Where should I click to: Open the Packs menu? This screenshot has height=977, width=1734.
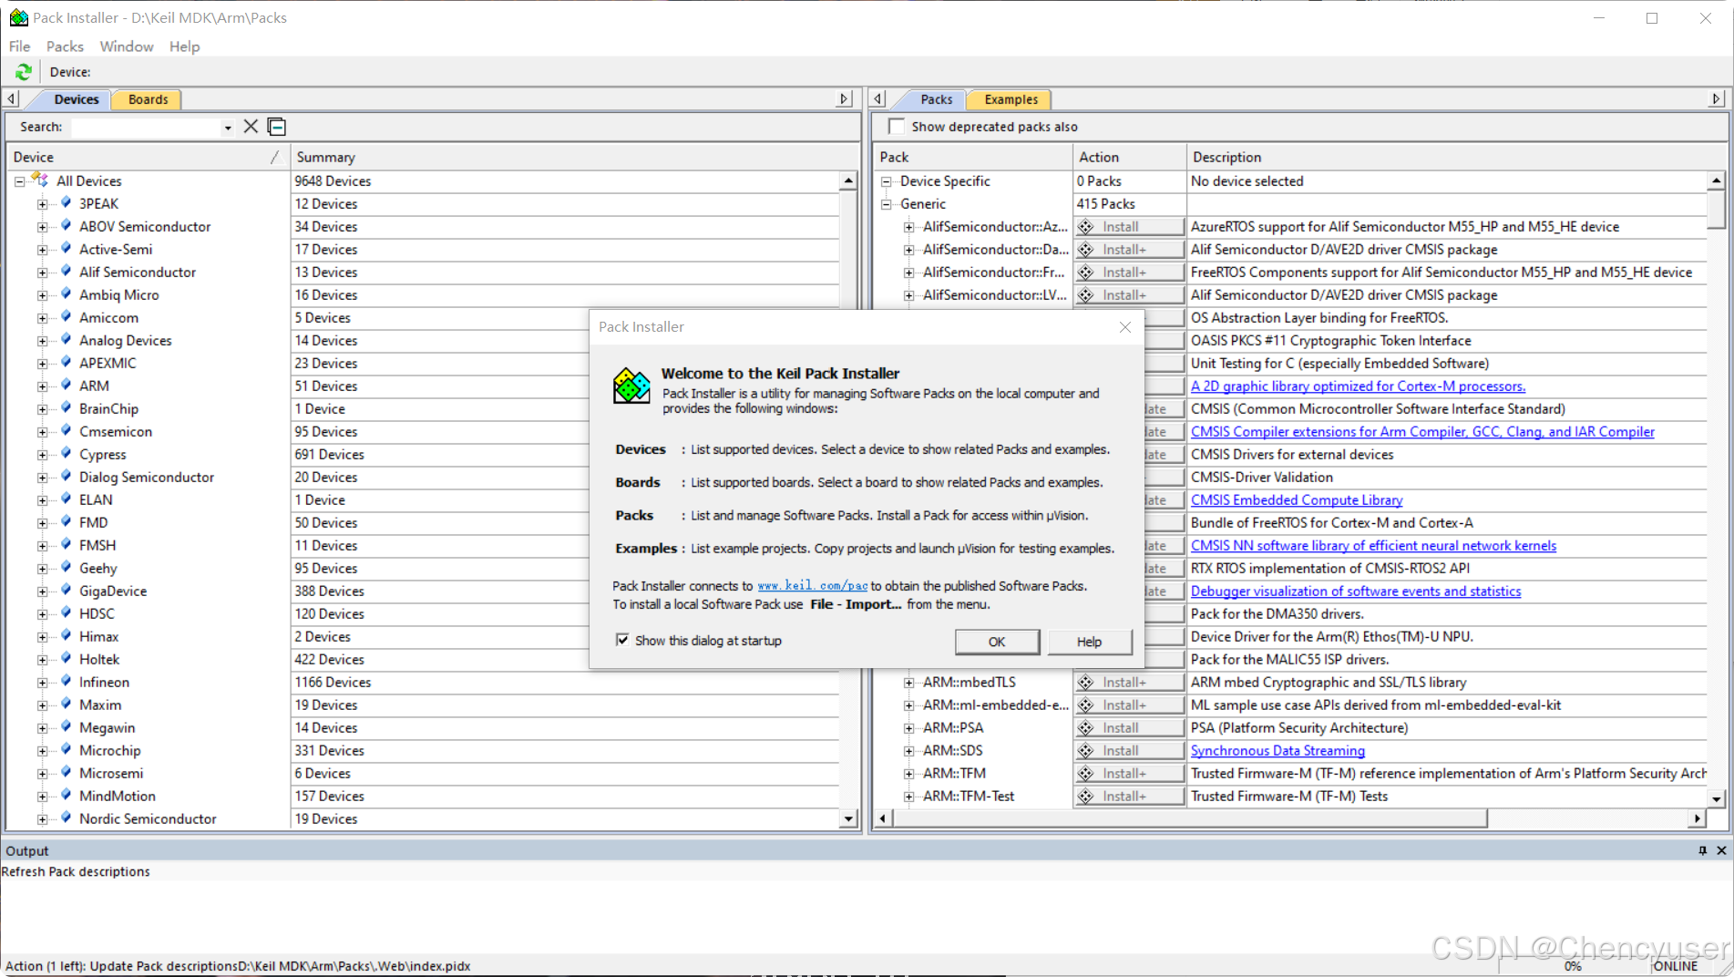click(x=65, y=46)
